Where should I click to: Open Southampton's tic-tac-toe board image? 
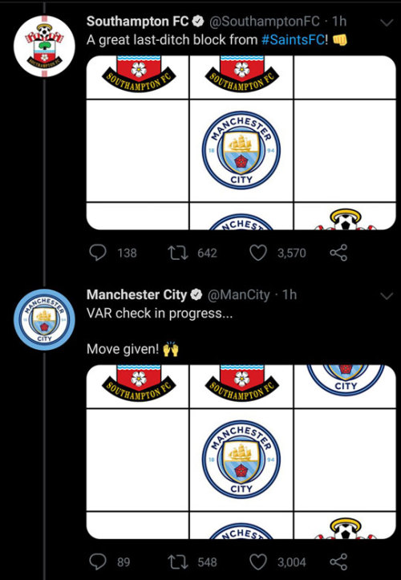pyautogui.click(x=241, y=143)
